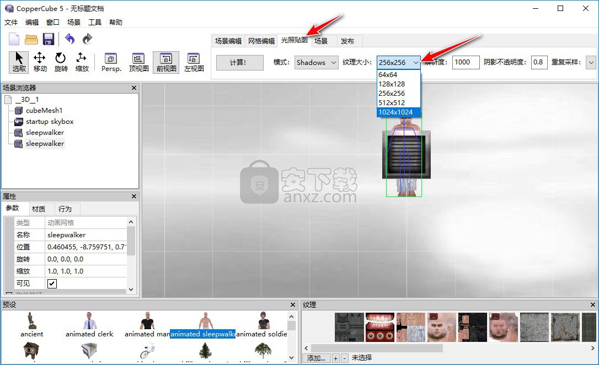Image resolution: width=599 pixels, height=365 pixels.
Task: Switch to the 网格编辑 tab
Action: (261, 41)
